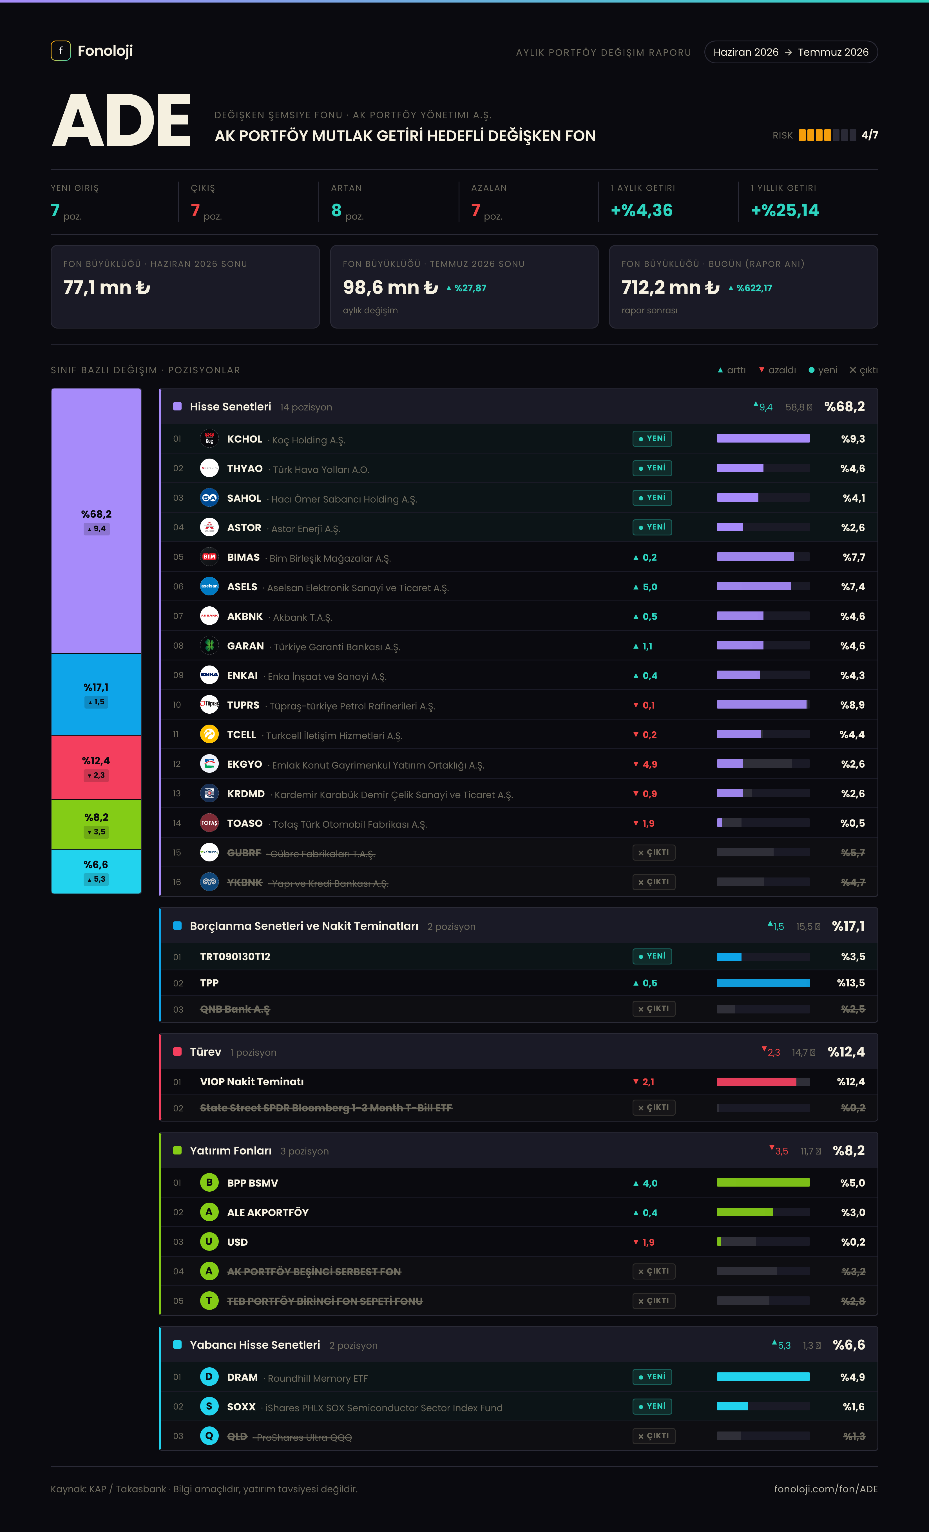Viewport: 929px width, 1532px height.
Task: Click the red %12,4 stacked bar segment
Action: 96,767
